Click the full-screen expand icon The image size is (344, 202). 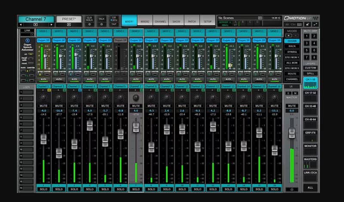[315, 25]
